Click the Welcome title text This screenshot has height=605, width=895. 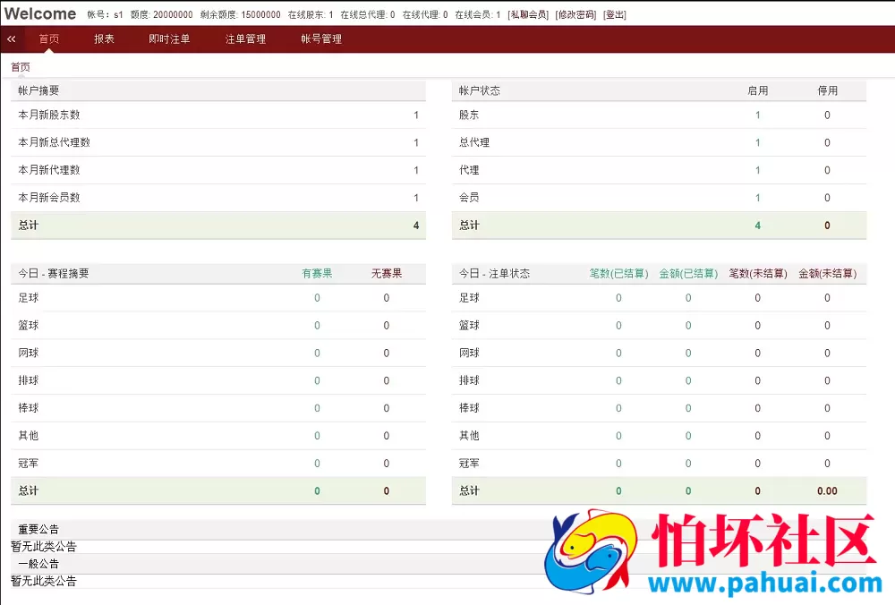(x=40, y=13)
